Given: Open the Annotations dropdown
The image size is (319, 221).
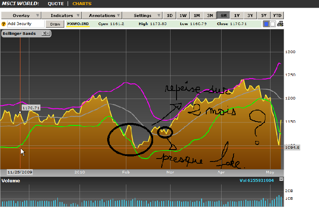Looking at the screenshot, I should click(102, 15).
